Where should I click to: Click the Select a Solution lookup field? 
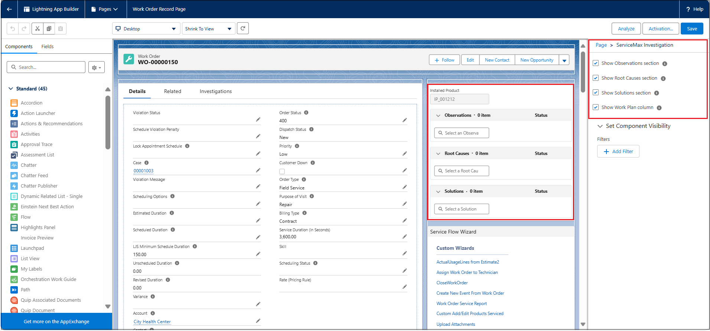coord(462,209)
